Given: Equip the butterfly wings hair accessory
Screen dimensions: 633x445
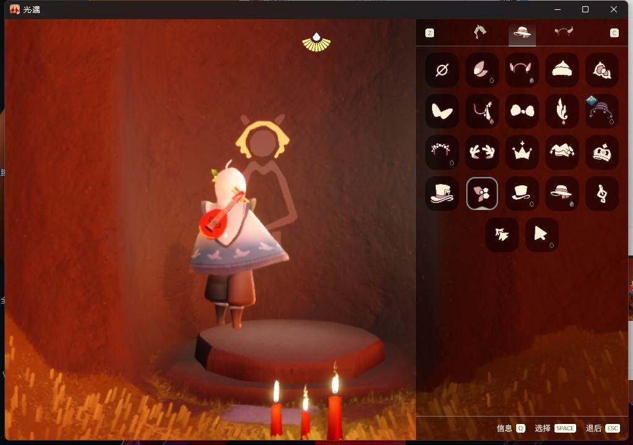Looking at the screenshot, I should point(441,111).
